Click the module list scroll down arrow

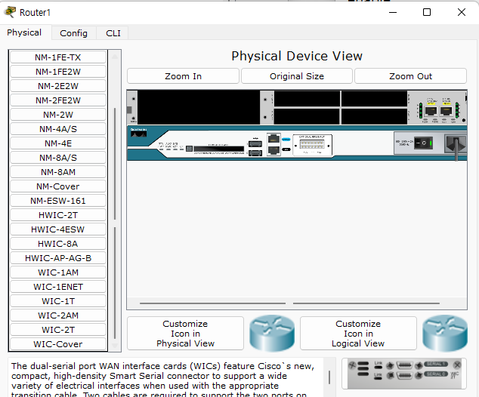tap(115, 346)
